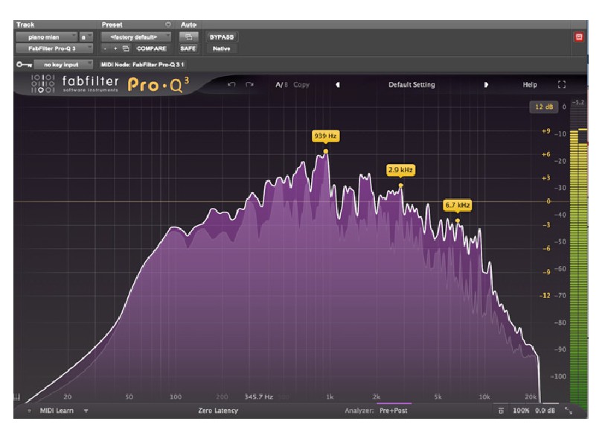Viewport: 608px width, 424px height.
Task: Open MIDI Learn dropdown arrow
Action: pyautogui.click(x=86, y=411)
